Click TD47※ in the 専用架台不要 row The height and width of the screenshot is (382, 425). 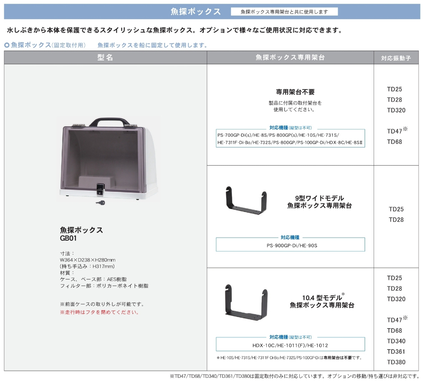click(397, 131)
